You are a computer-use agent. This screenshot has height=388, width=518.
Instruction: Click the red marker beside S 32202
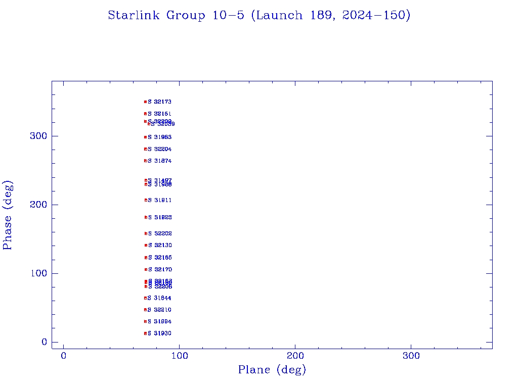[146, 233]
